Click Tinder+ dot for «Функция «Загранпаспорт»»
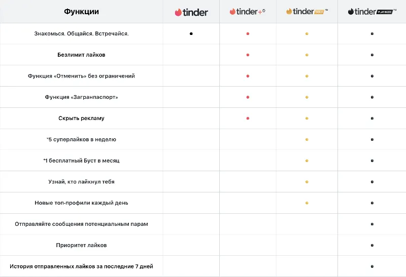This screenshot has width=406, height=277. [x=248, y=97]
